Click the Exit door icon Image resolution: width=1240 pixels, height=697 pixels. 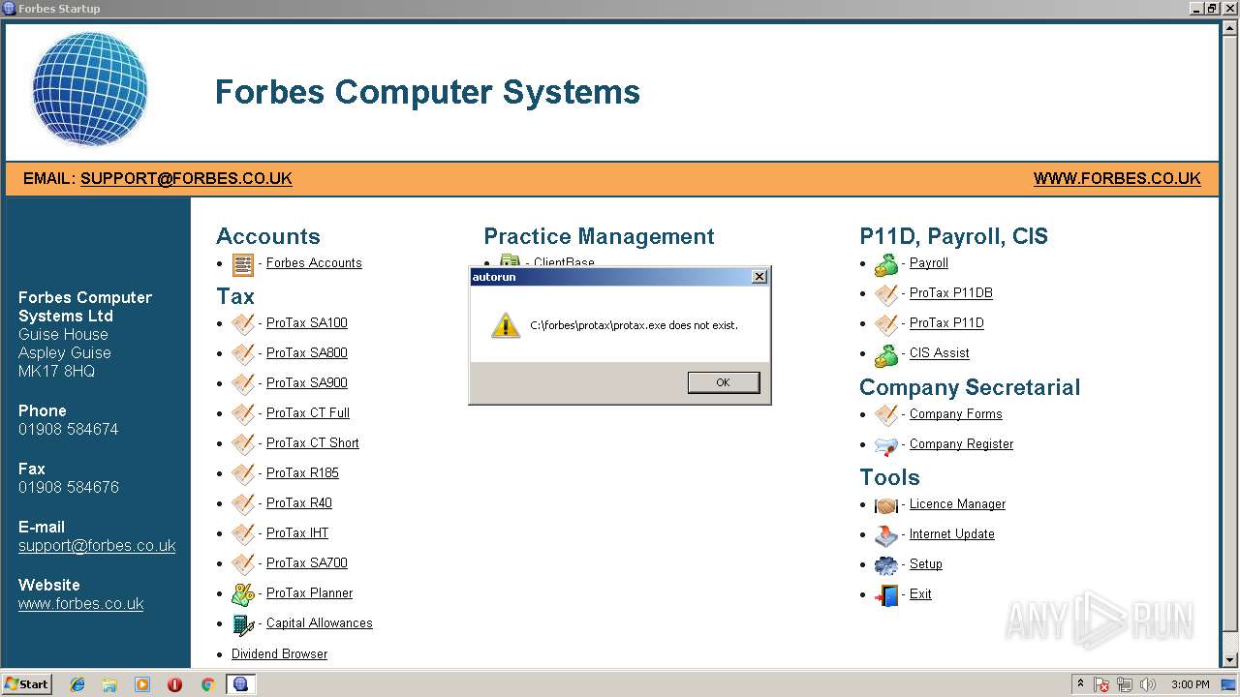pyautogui.click(x=886, y=595)
